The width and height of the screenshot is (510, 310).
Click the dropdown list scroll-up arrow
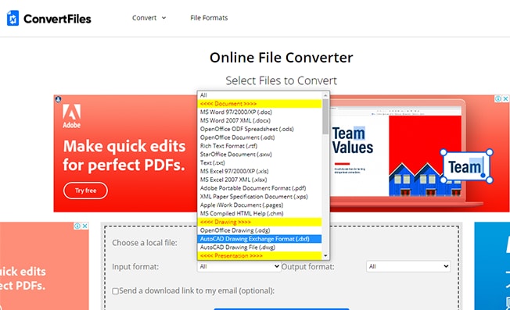click(x=325, y=95)
